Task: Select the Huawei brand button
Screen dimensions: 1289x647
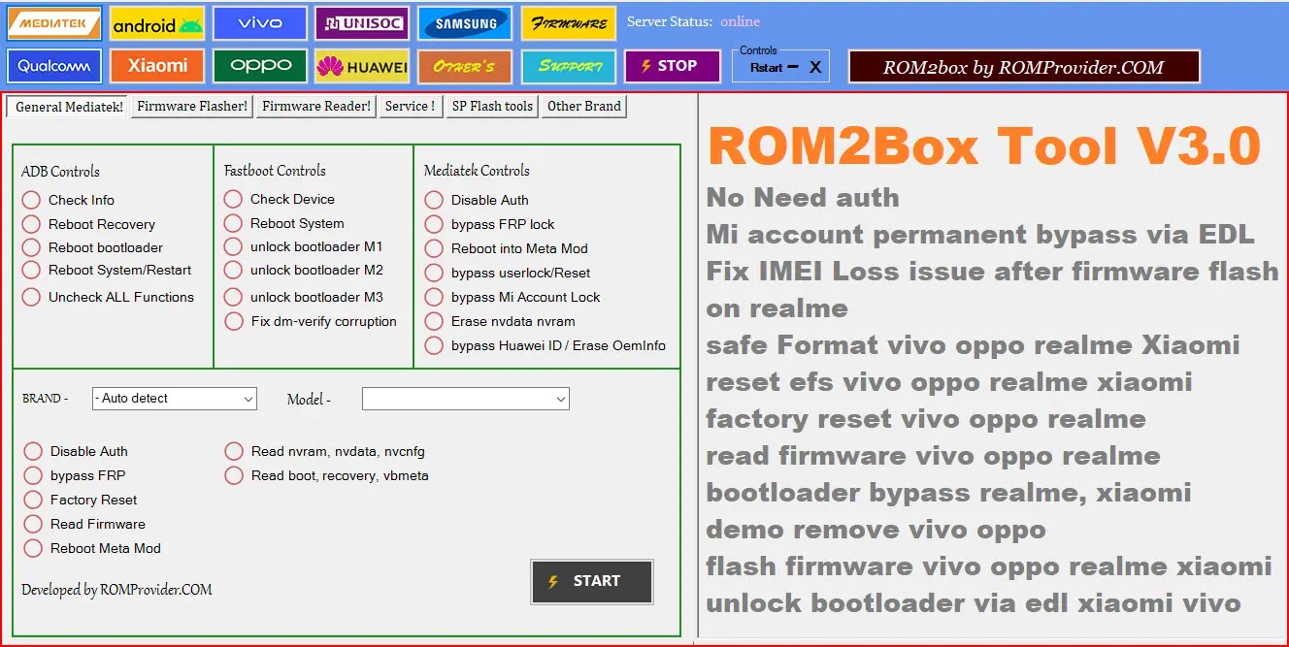Action: pyautogui.click(x=362, y=66)
